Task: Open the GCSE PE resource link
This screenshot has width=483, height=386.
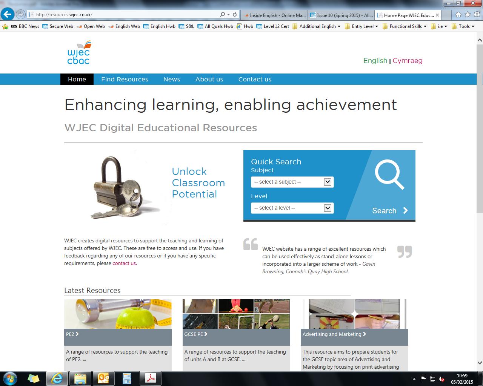Action: 196,334
